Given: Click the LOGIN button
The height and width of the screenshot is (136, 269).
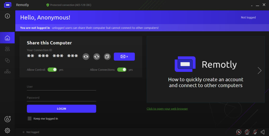Looking at the screenshot, I should point(61,109).
